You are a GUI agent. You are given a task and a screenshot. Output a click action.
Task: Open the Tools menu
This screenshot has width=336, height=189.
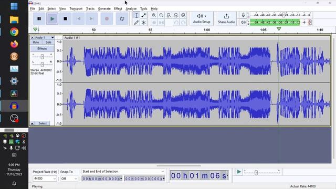pyautogui.click(x=143, y=8)
